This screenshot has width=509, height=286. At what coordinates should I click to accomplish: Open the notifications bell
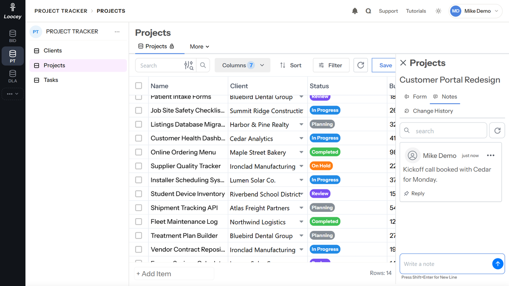point(355,11)
